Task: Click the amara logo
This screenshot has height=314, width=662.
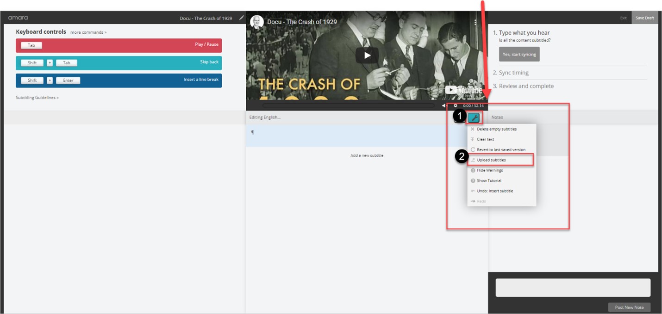Action: point(18,18)
